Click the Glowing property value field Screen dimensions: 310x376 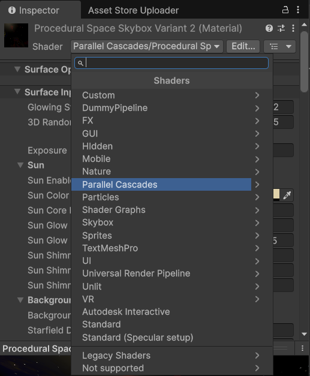pos(283,107)
